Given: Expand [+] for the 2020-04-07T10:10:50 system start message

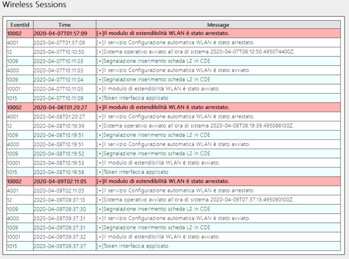Looking at the screenshot, I should click(x=100, y=52).
